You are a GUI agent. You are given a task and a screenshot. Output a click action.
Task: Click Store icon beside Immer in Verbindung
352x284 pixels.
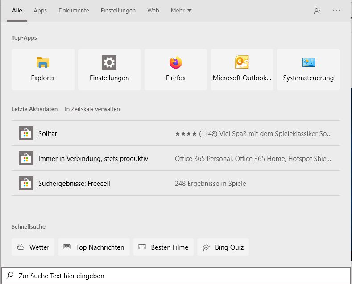coord(26,158)
